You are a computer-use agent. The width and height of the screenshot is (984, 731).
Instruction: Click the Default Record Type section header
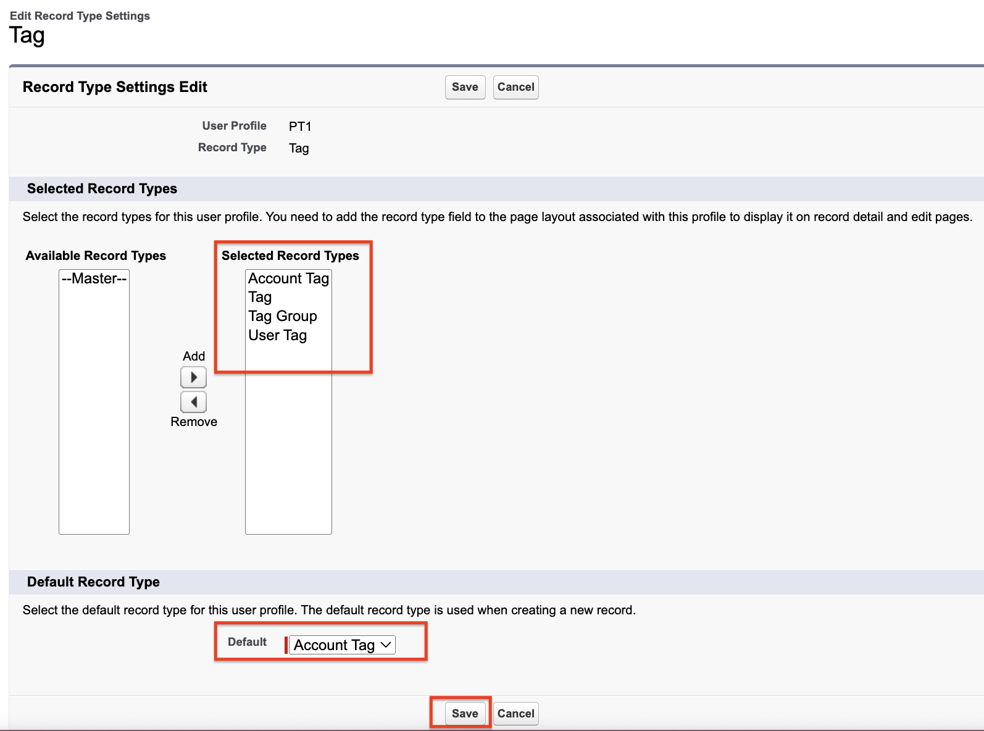point(93,582)
